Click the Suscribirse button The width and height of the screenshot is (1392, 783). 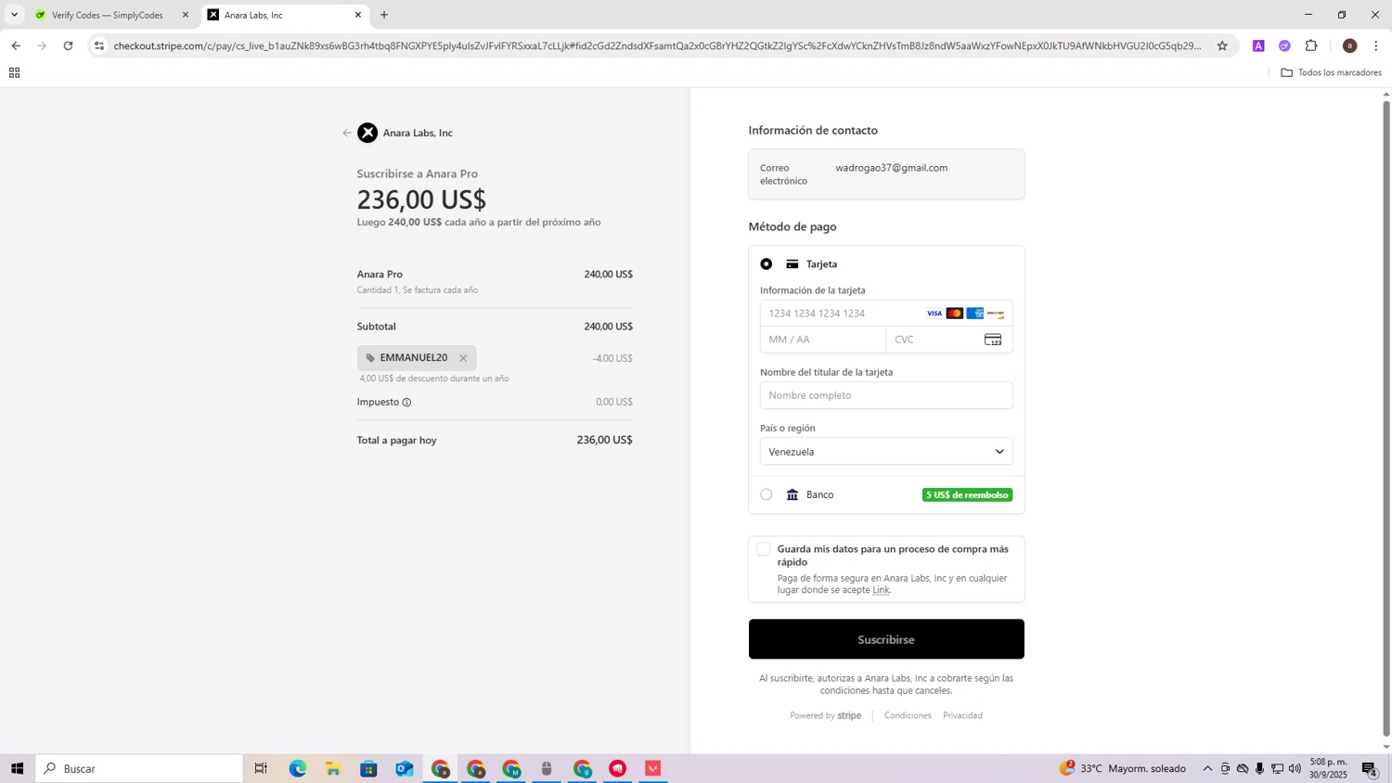point(886,639)
